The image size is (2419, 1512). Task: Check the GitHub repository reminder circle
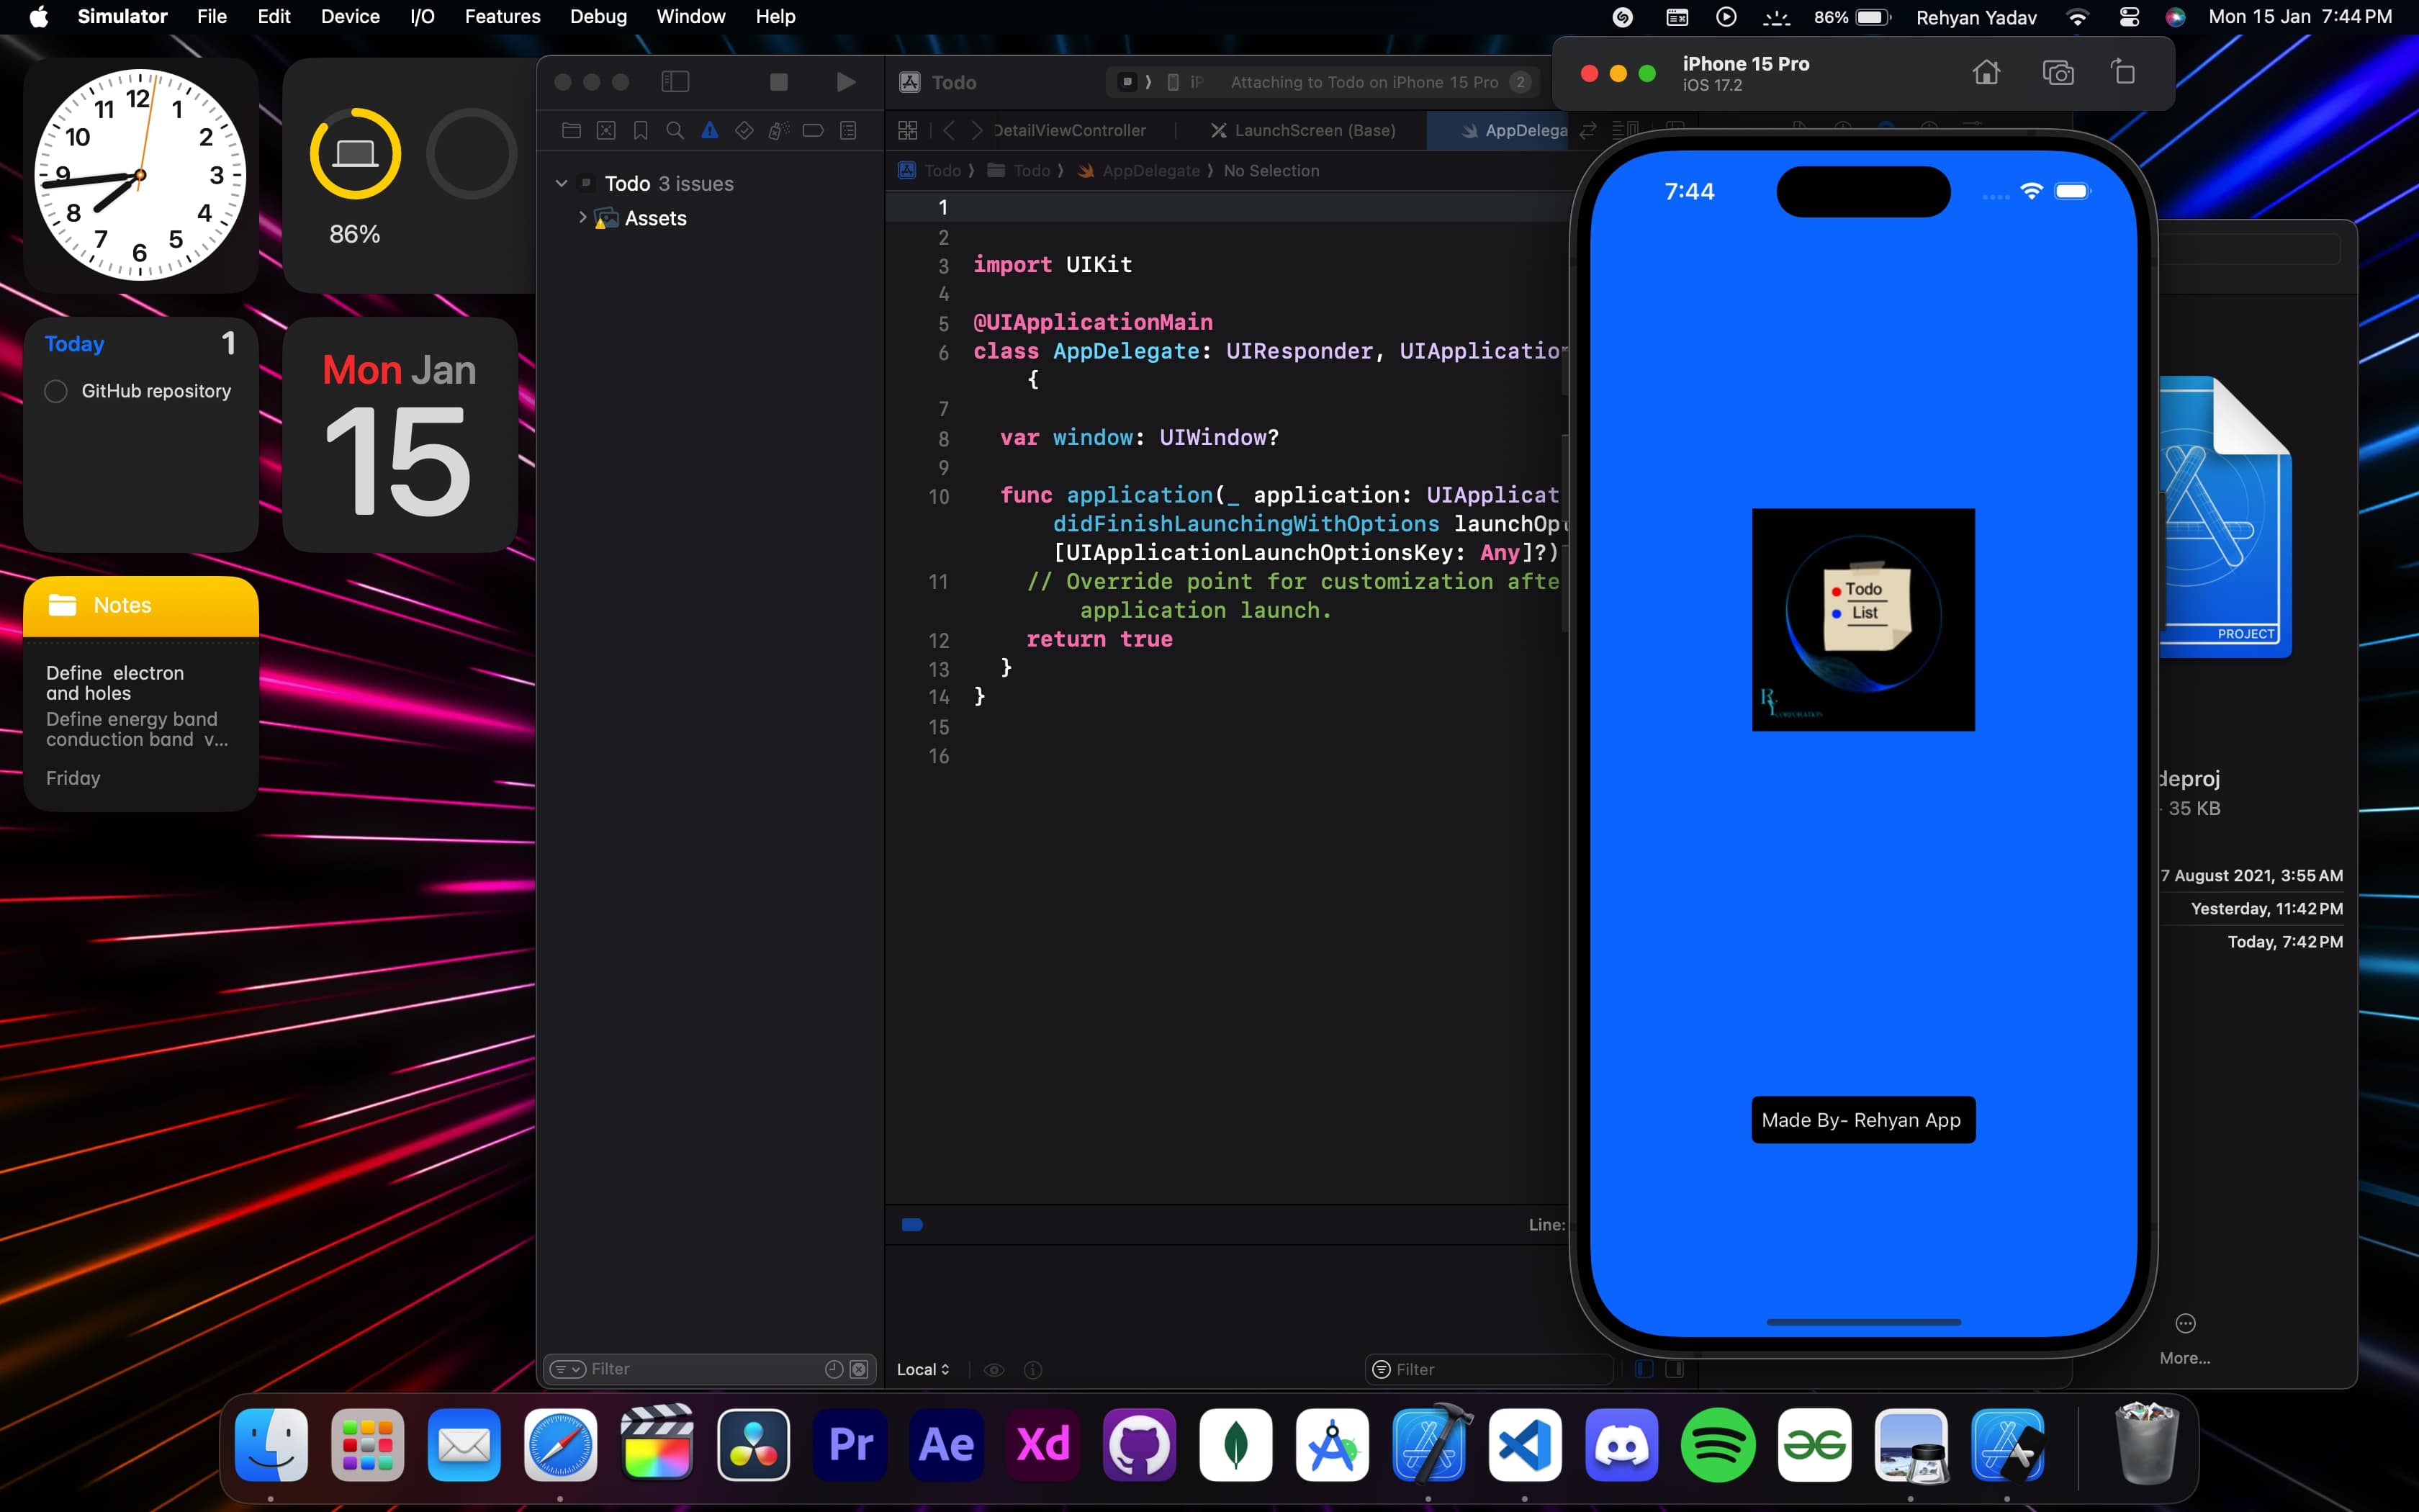56,391
